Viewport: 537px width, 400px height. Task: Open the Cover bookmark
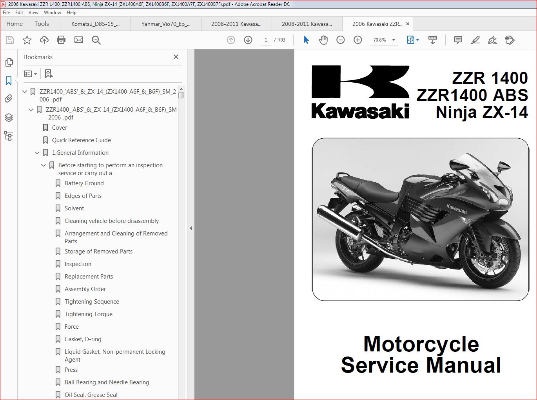pos(60,128)
